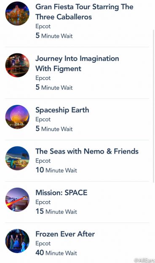The image size is (155, 263).
Task: Select the Mission: SPACE circular image
Action: pos(17,199)
